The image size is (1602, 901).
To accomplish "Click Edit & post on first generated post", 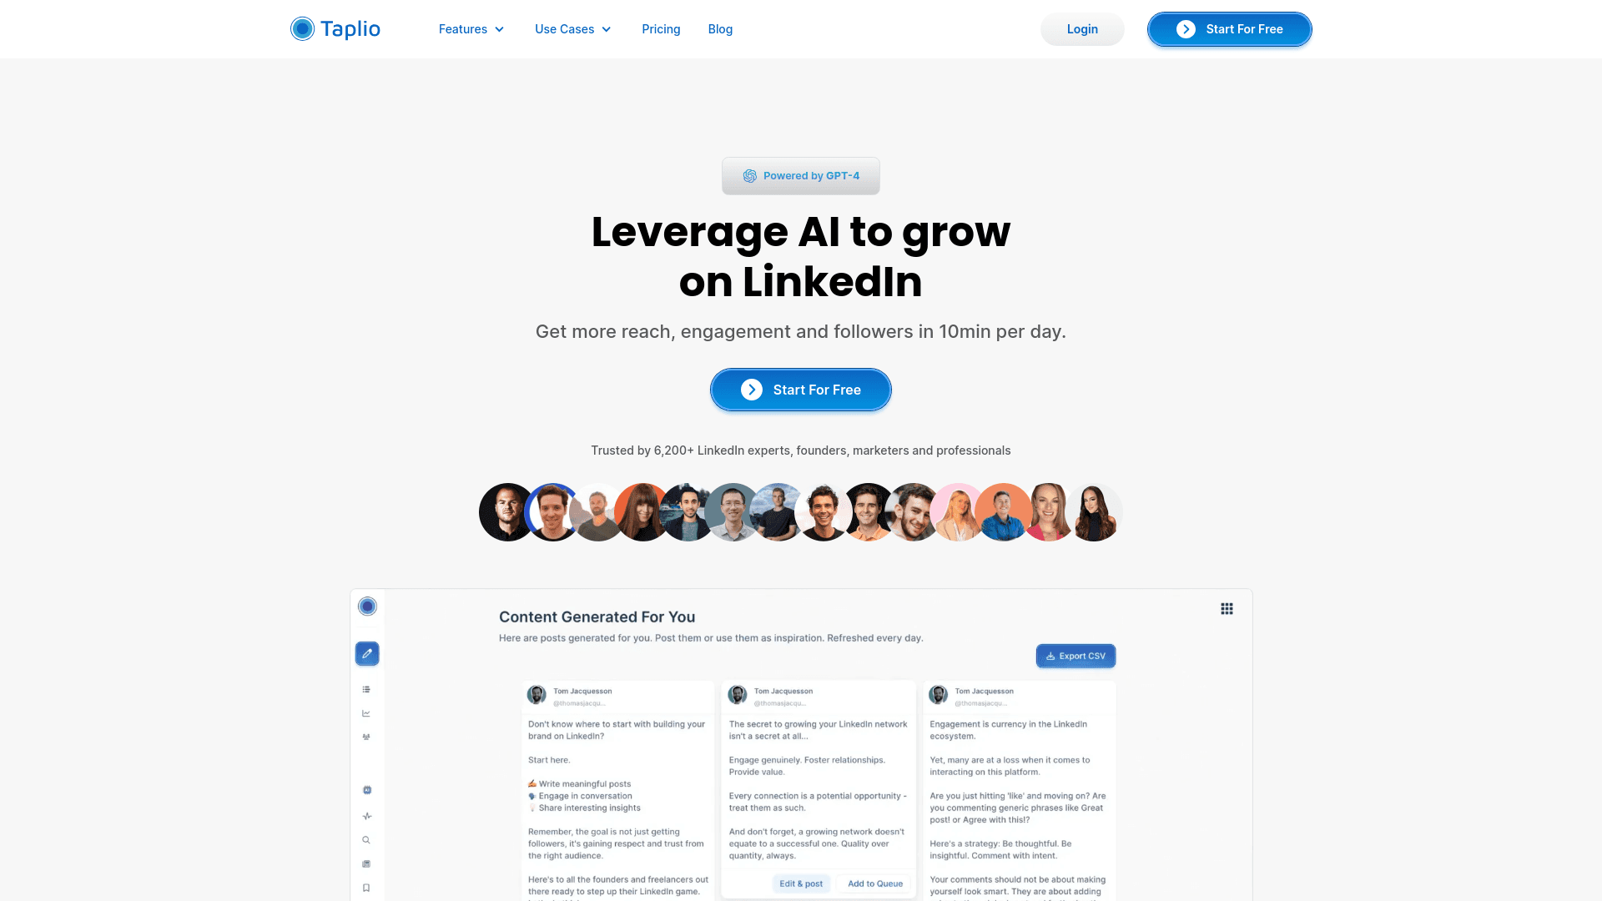I will point(801,883).
